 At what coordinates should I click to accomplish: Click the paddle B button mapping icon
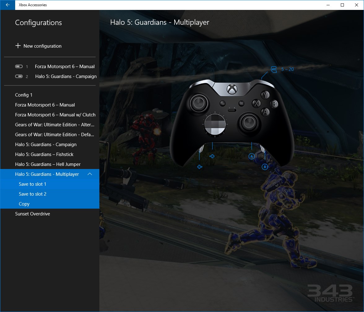[265, 167]
